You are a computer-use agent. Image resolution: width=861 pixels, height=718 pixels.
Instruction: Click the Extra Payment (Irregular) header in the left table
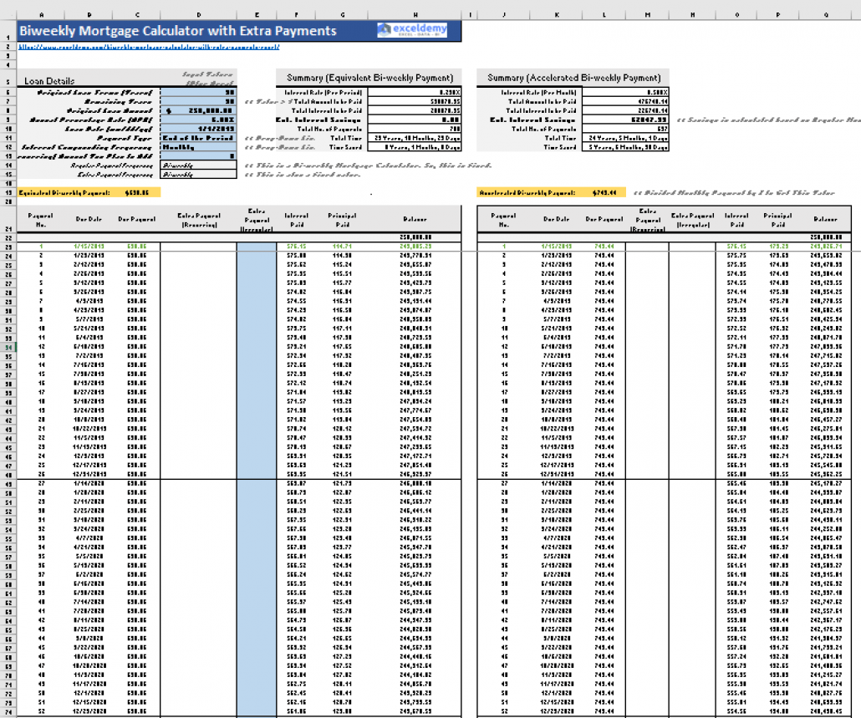pos(257,220)
